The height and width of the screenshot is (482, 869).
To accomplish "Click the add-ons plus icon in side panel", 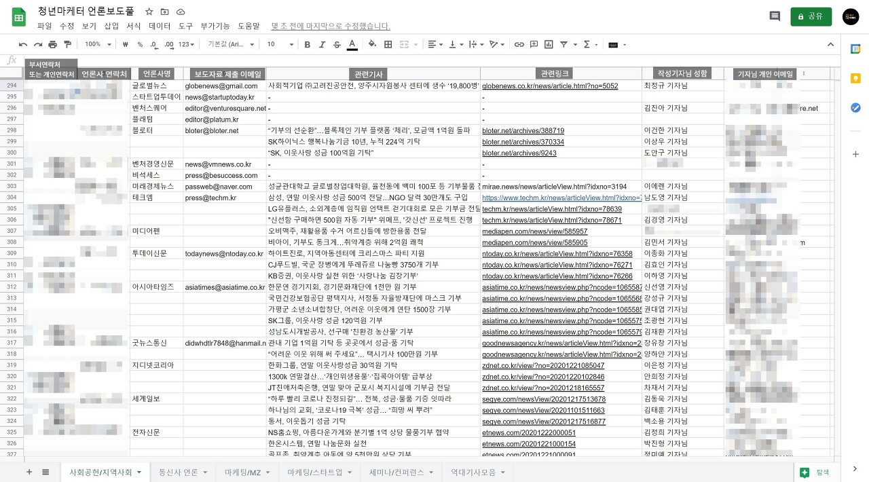I will pos(855,154).
